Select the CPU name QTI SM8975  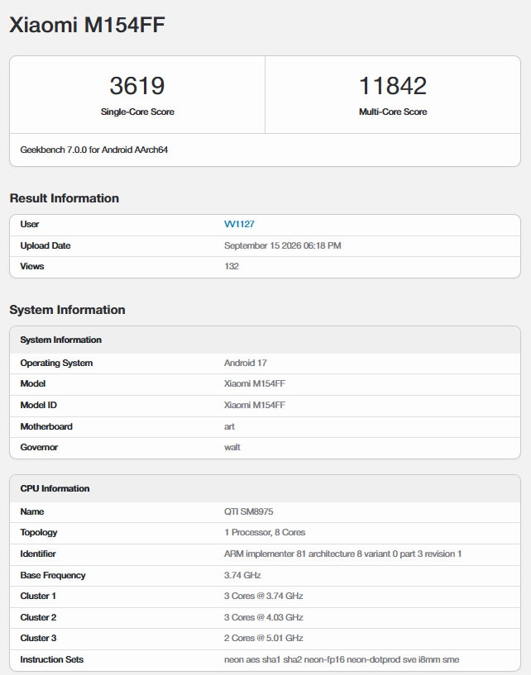click(x=249, y=512)
